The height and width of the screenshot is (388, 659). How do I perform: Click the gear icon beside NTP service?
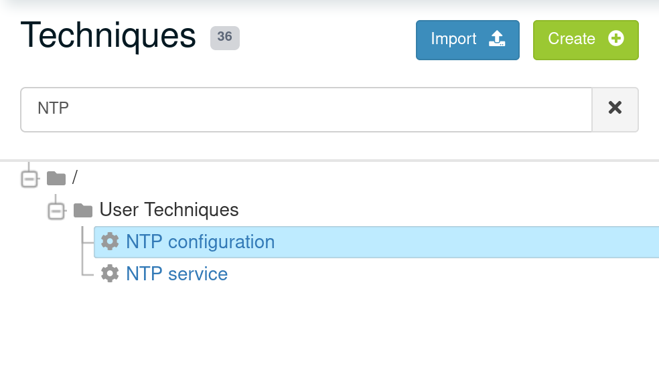coord(110,274)
